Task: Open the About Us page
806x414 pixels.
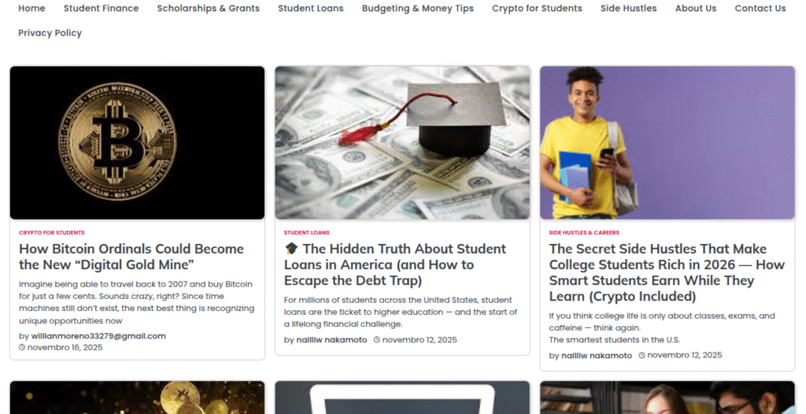Action: coord(696,8)
